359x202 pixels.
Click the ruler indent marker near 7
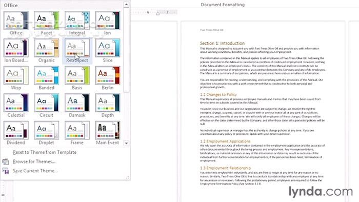pos(158,13)
